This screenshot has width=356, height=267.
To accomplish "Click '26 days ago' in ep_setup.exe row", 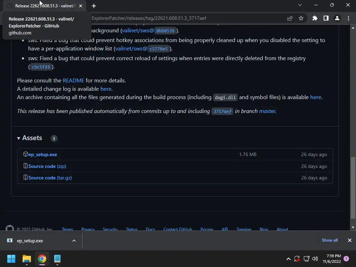I will [314, 155].
